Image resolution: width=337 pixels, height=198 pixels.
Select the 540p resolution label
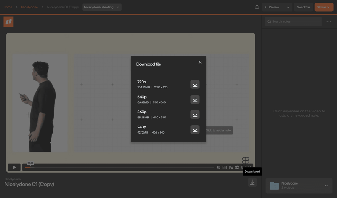[x=142, y=97]
